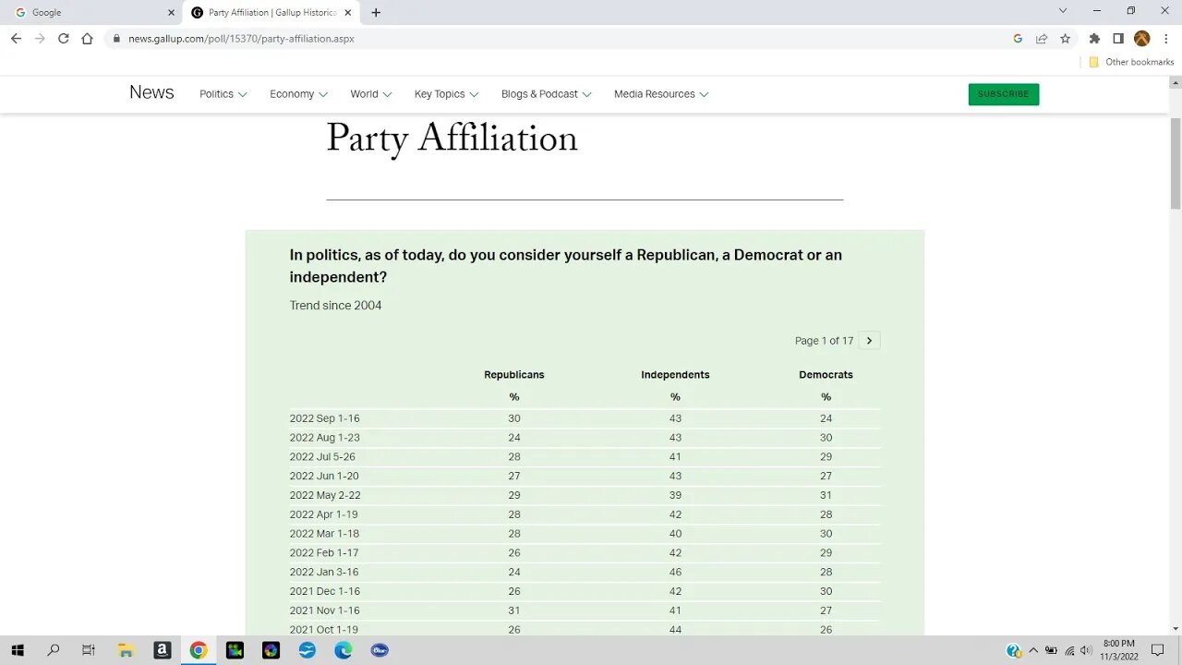Close the Google tab
This screenshot has width=1182, height=665.
click(171, 13)
